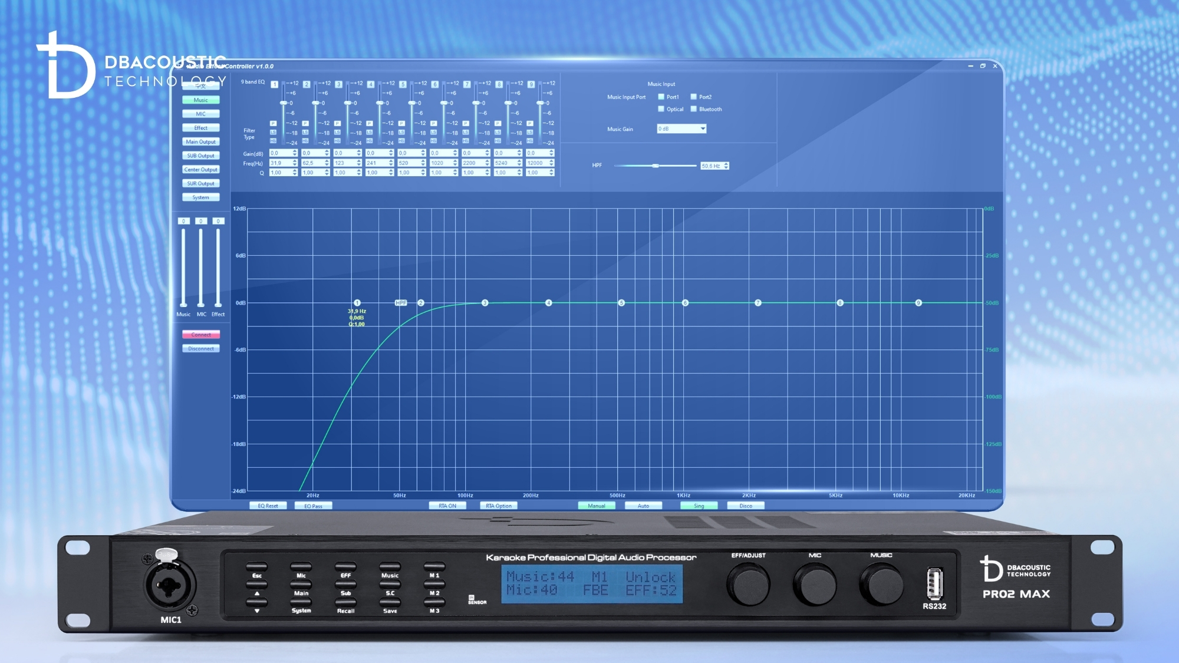Click node 4 on the EQ curve
The width and height of the screenshot is (1179, 663).
pyautogui.click(x=549, y=303)
